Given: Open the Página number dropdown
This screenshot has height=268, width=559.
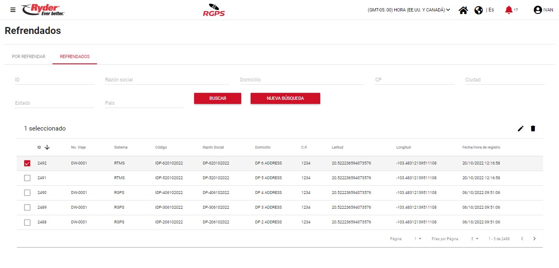Looking at the screenshot, I should (x=418, y=239).
